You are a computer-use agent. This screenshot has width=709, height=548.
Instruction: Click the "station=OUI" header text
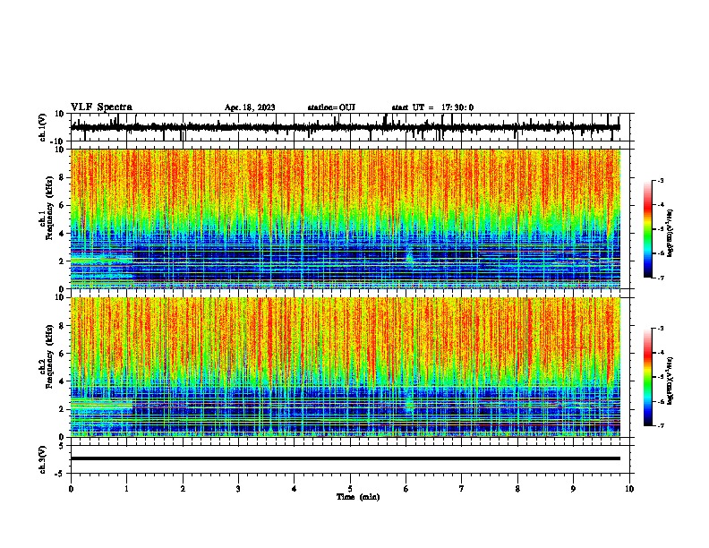pos(331,107)
